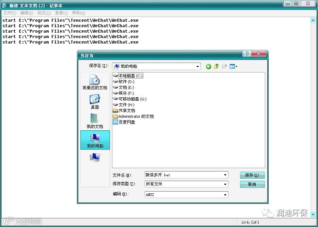The image size is (318, 227).
Task: Close the Save As dialog
Action: pyautogui.click(x=258, y=54)
